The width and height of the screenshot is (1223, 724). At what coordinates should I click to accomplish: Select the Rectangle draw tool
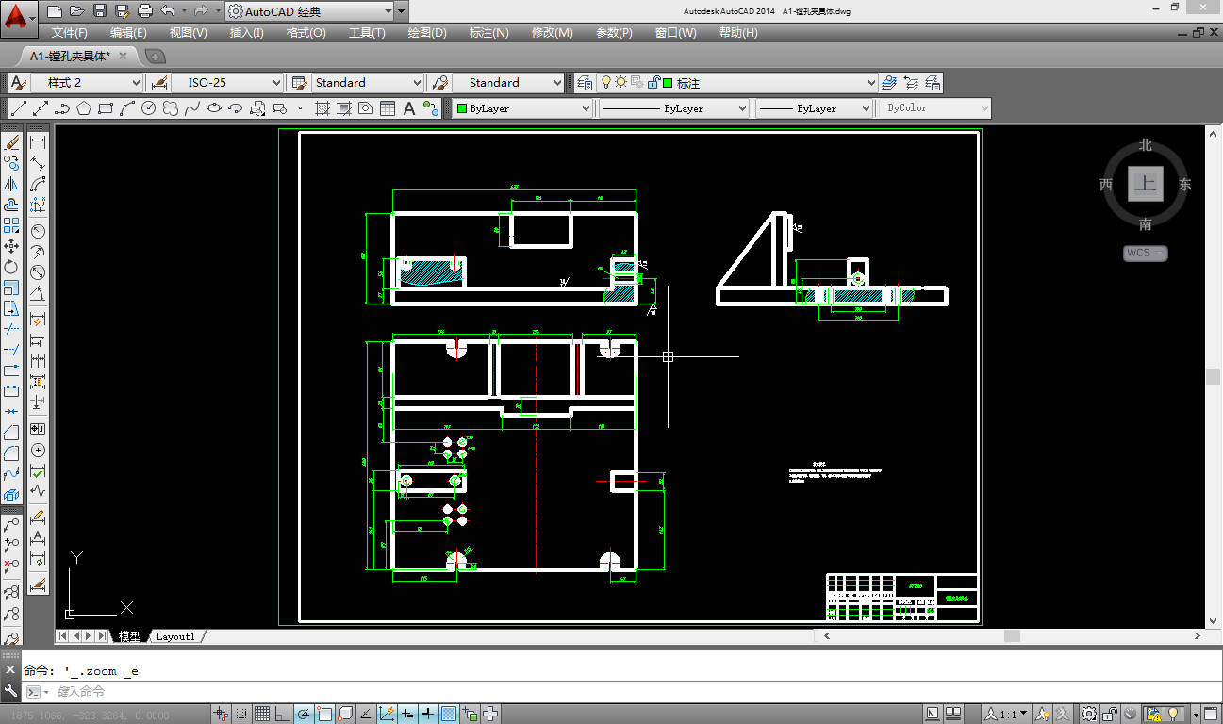[x=106, y=108]
